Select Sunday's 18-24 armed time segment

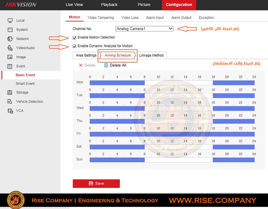[234, 160]
